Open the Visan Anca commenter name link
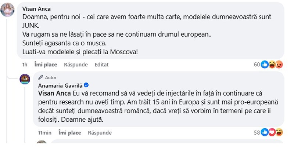 (36, 8)
